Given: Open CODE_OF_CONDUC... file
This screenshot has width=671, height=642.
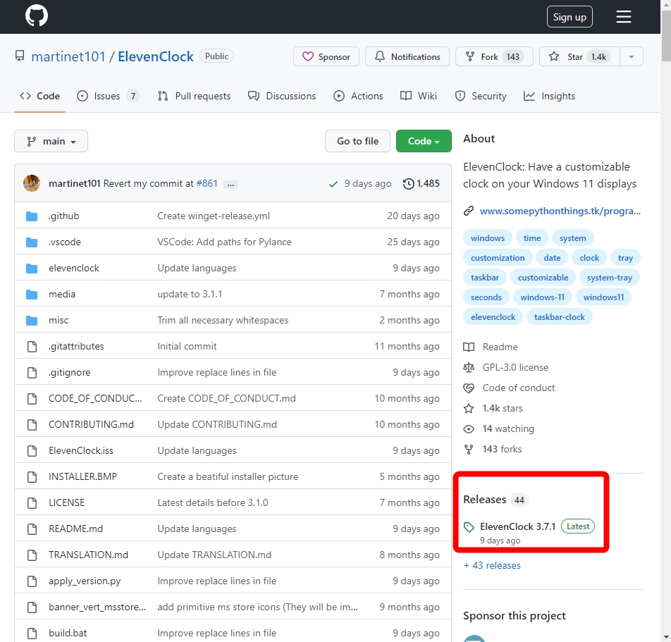Looking at the screenshot, I should point(95,398).
